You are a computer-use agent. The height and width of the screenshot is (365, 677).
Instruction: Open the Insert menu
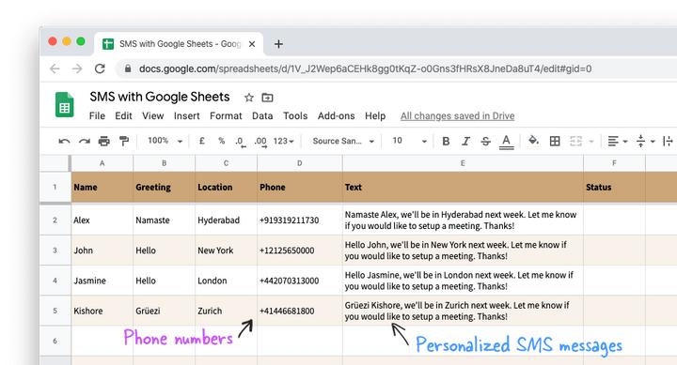click(186, 116)
